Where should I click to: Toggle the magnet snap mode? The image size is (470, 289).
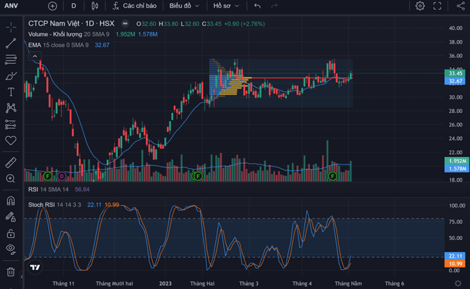coord(11,201)
